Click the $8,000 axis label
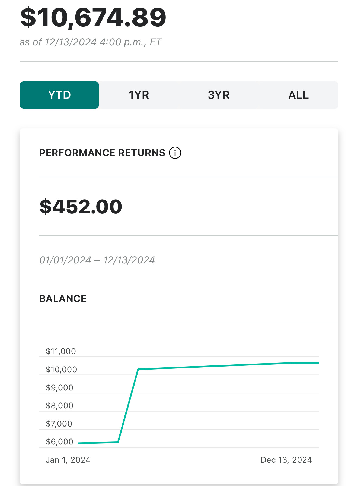 59,406
